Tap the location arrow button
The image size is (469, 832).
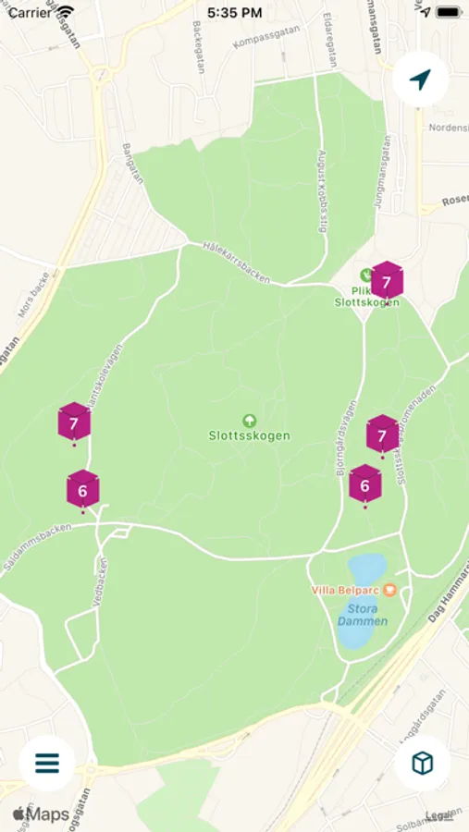click(x=420, y=80)
